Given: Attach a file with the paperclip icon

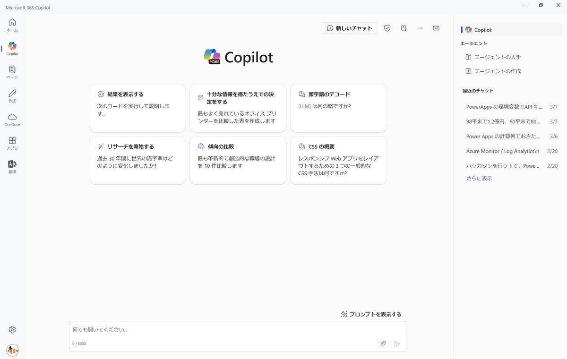Looking at the screenshot, I should coord(383,344).
